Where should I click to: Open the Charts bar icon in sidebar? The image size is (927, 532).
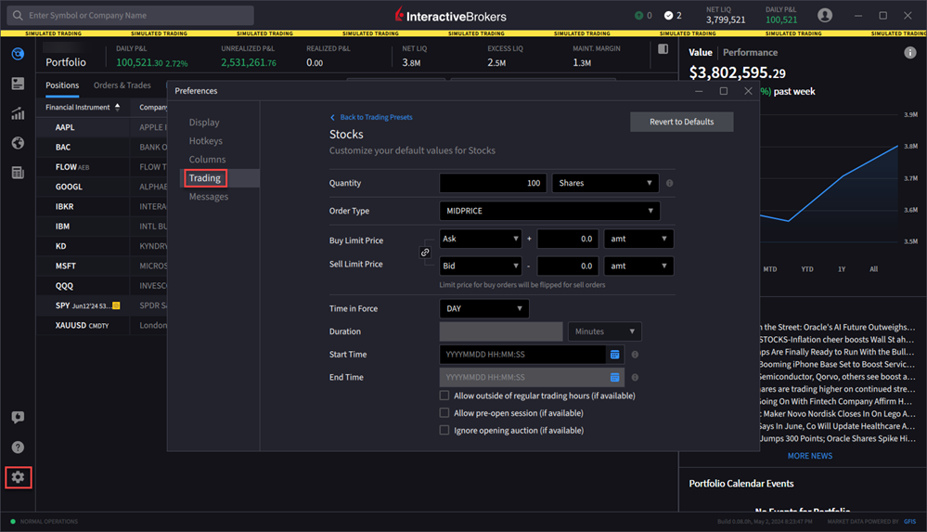(18, 113)
